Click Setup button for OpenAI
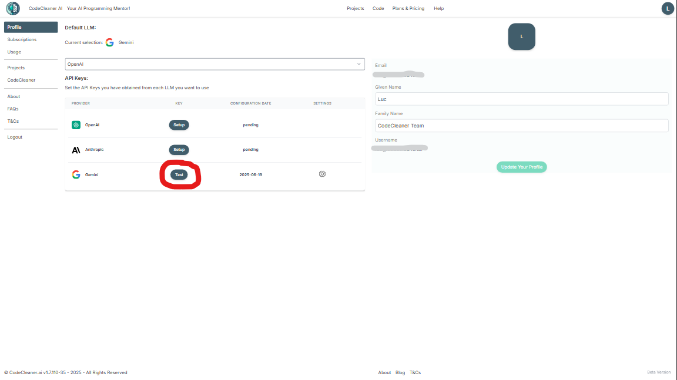The width and height of the screenshot is (677, 380). [x=179, y=125]
